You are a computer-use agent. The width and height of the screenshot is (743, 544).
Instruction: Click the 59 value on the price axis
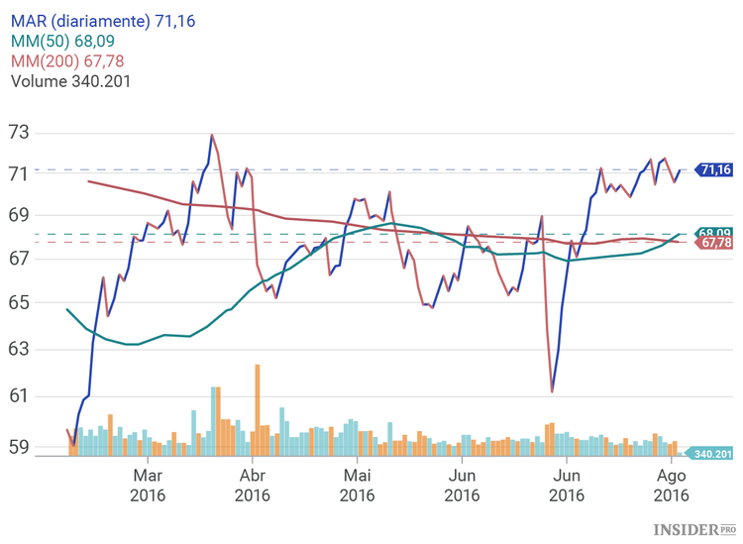19,446
